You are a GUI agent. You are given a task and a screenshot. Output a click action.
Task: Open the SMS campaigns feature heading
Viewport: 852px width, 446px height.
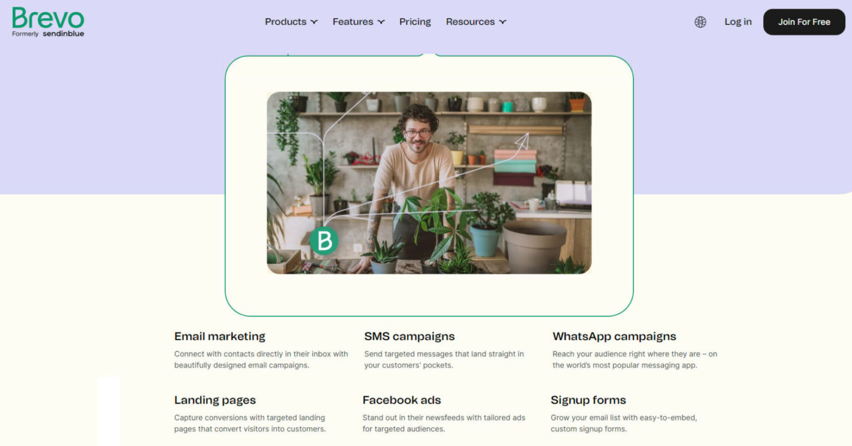coord(410,336)
